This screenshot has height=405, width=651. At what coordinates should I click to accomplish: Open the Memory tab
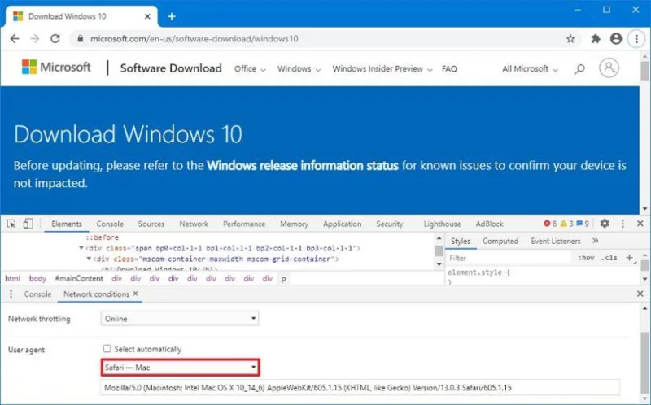294,224
